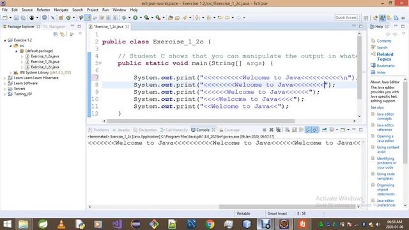Toggle Link with Editor in Package Explorer

click(63, 34)
